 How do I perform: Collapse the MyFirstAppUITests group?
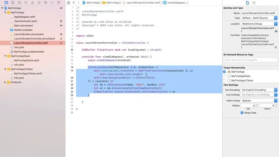[x=5, y=69]
